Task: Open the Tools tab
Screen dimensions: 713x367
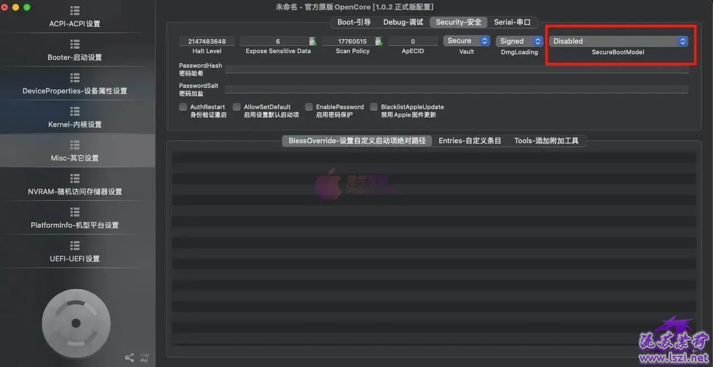Action: pyautogui.click(x=546, y=141)
